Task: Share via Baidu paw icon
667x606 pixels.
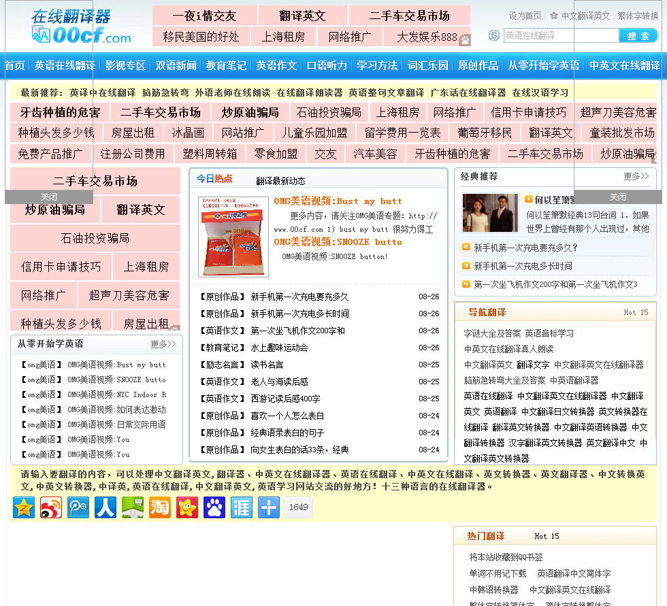Action: [214, 507]
